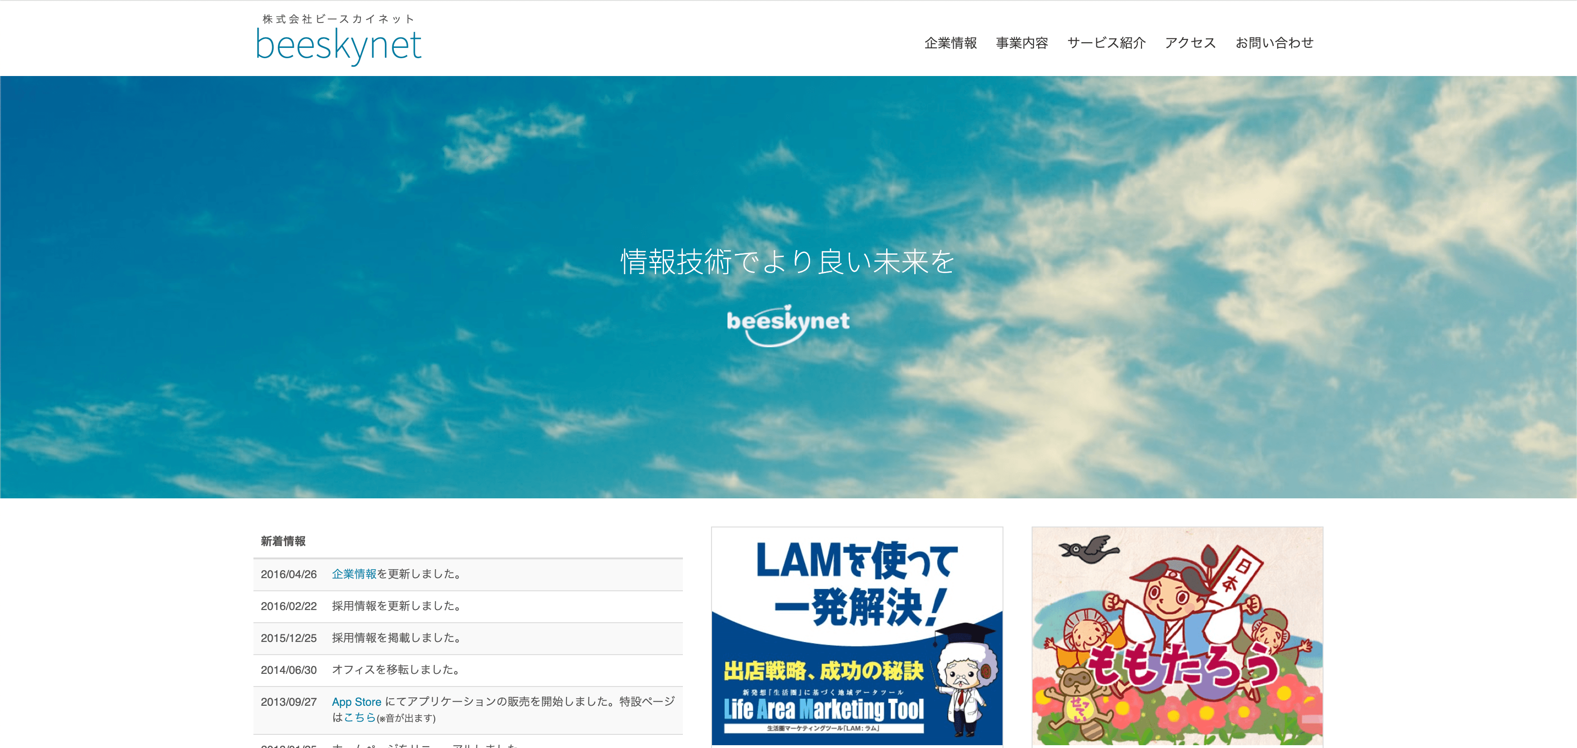Click the 新着情報 section heading
Screen dimensions: 1577x748
(x=283, y=541)
